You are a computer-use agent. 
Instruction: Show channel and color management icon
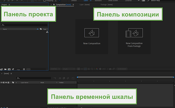tap(97, 69)
